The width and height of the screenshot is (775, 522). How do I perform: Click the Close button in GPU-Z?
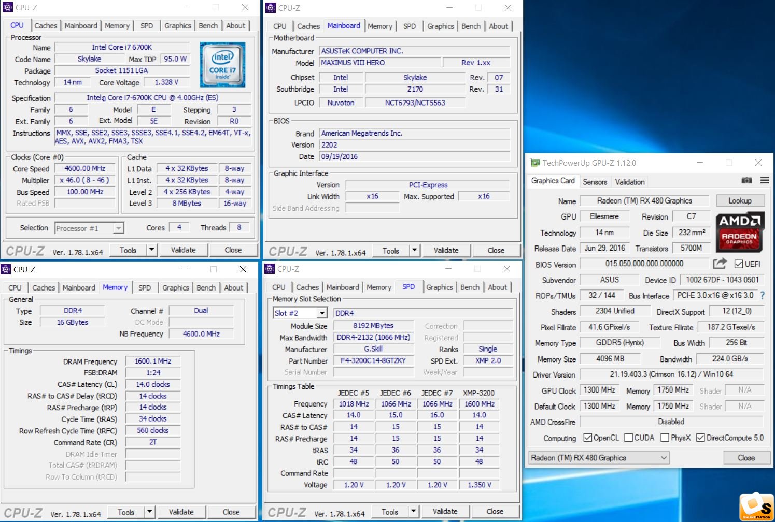click(746, 458)
